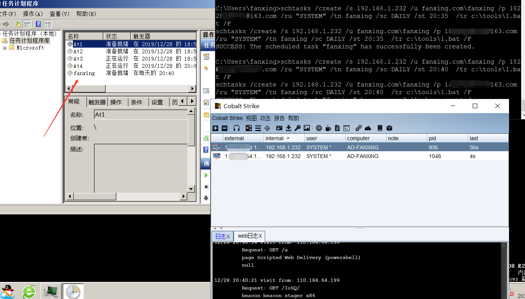
Task: Open the 帮助(H) menu in Task Scheduler
Action: coord(86,14)
